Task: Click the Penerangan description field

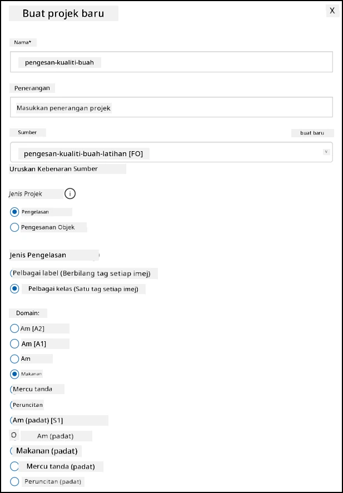Action: pyautogui.click(x=171, y=107)
